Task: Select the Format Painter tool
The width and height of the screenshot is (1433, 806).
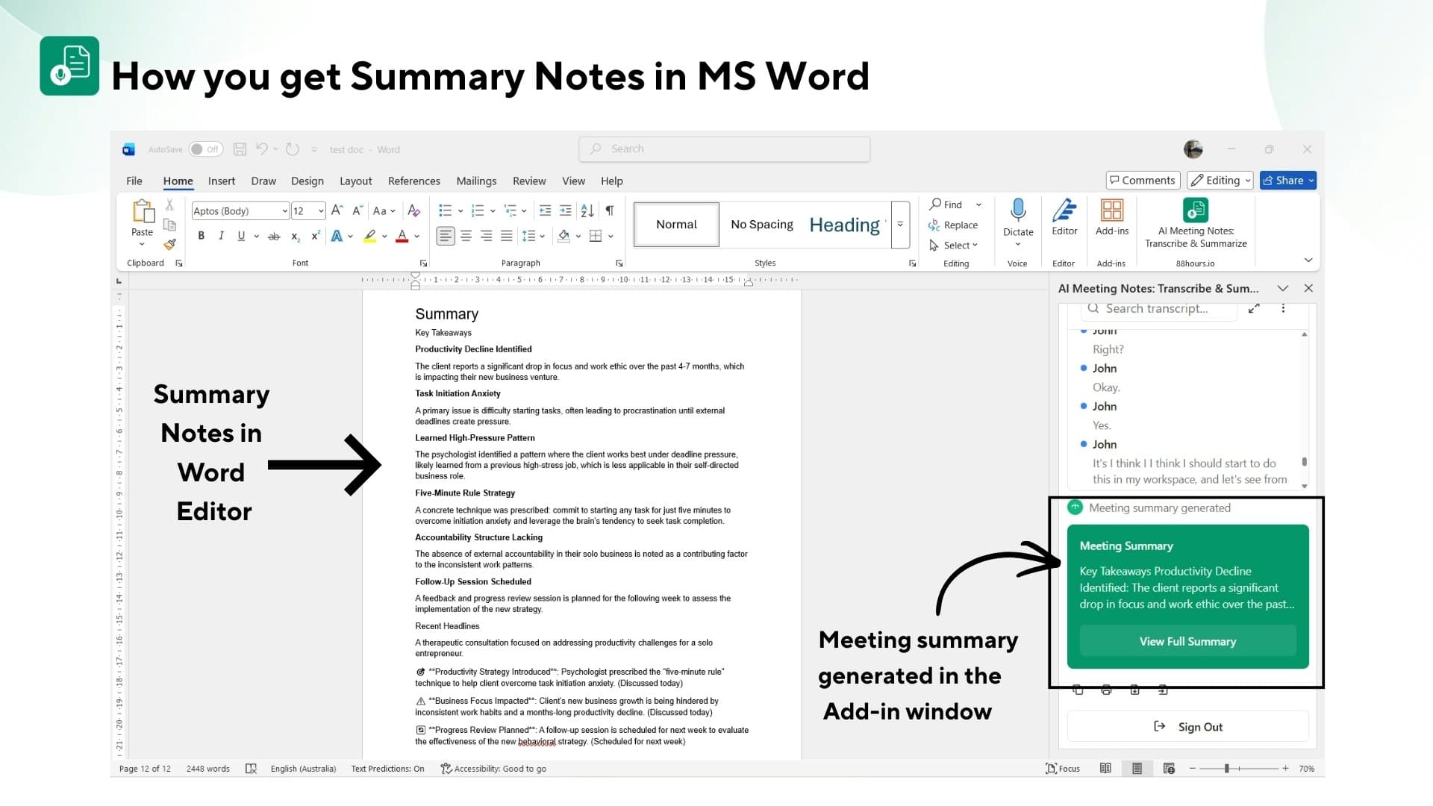Action: [169, 244]
